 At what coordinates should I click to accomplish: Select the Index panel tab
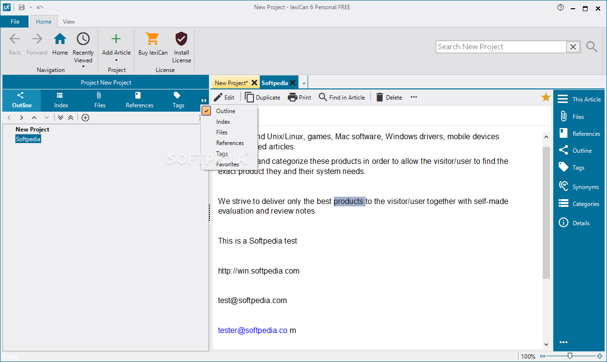tap(61, 100)
